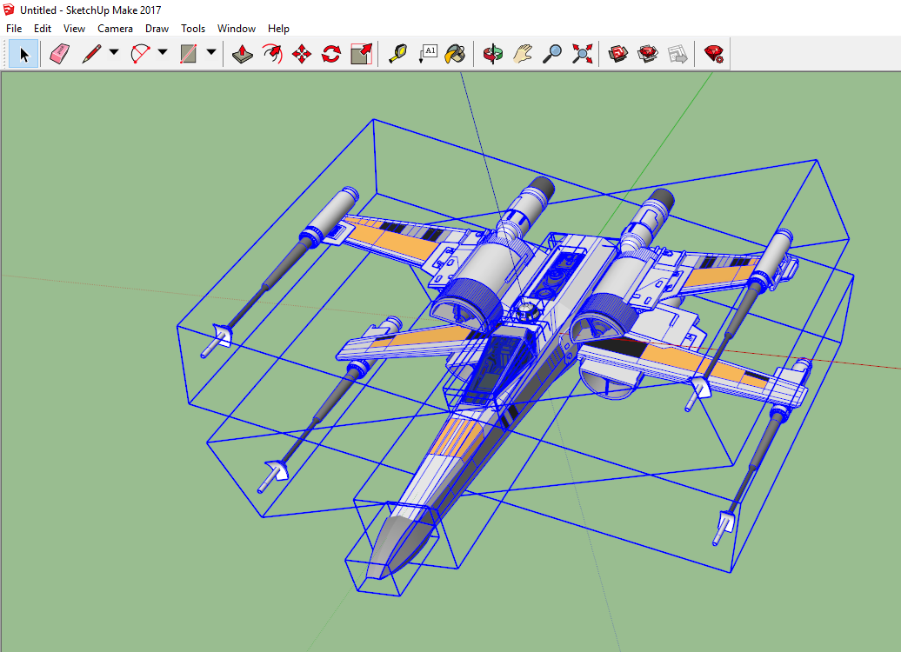The image size is (901, 652).
Task: Select the Arc tool
Action: pyautogui.click(x=140, y=54)
